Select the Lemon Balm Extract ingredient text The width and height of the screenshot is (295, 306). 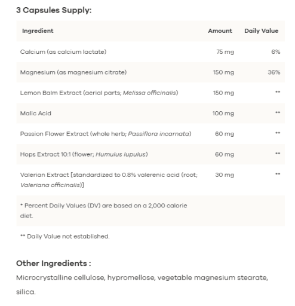pos(99,93)
